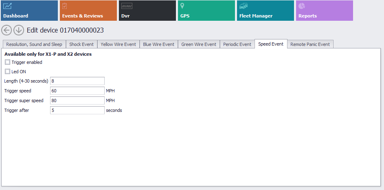Viewport: 384px width, 190px height.
Task: Select the Remote Panic Event tab
Action: (x=310, y=44)
